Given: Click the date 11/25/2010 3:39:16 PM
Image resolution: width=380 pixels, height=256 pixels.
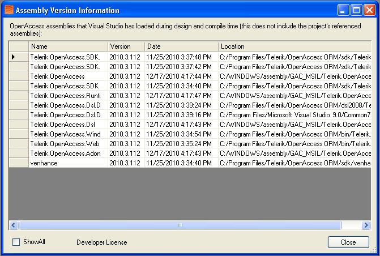Looking at the screenshot, I should click(x=181, y=115).
